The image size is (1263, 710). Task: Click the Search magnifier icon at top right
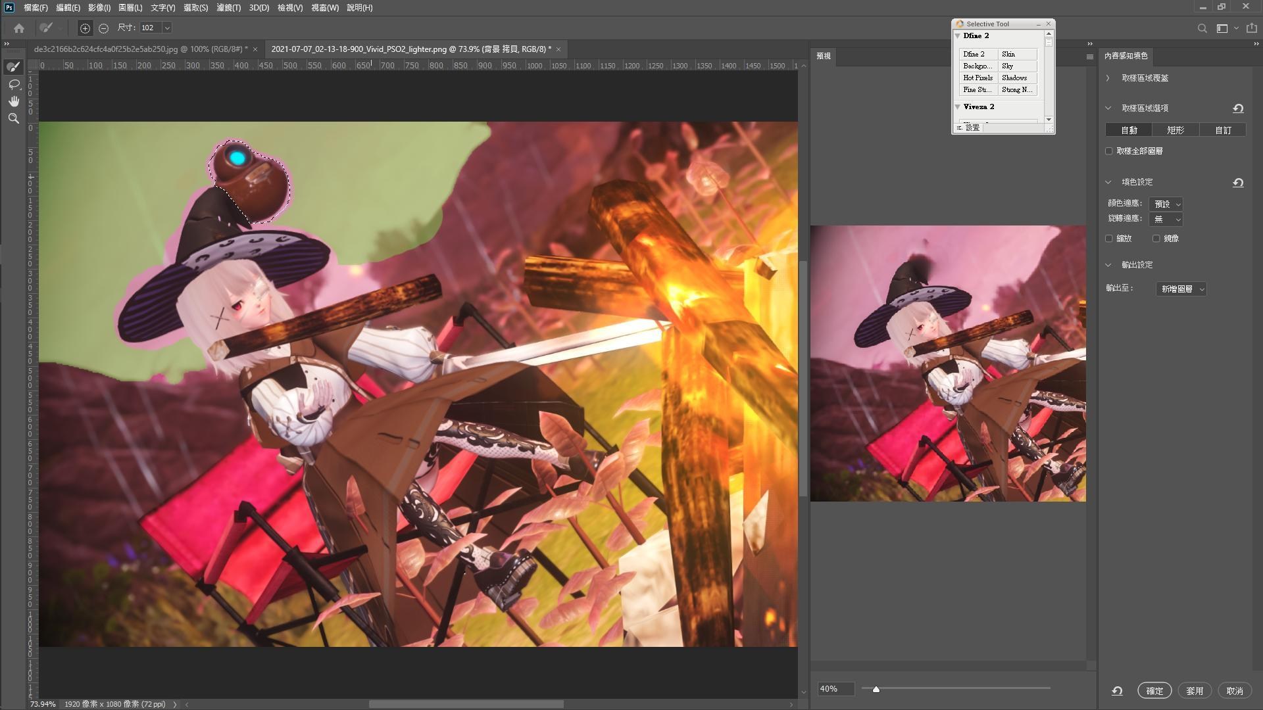1202,28
